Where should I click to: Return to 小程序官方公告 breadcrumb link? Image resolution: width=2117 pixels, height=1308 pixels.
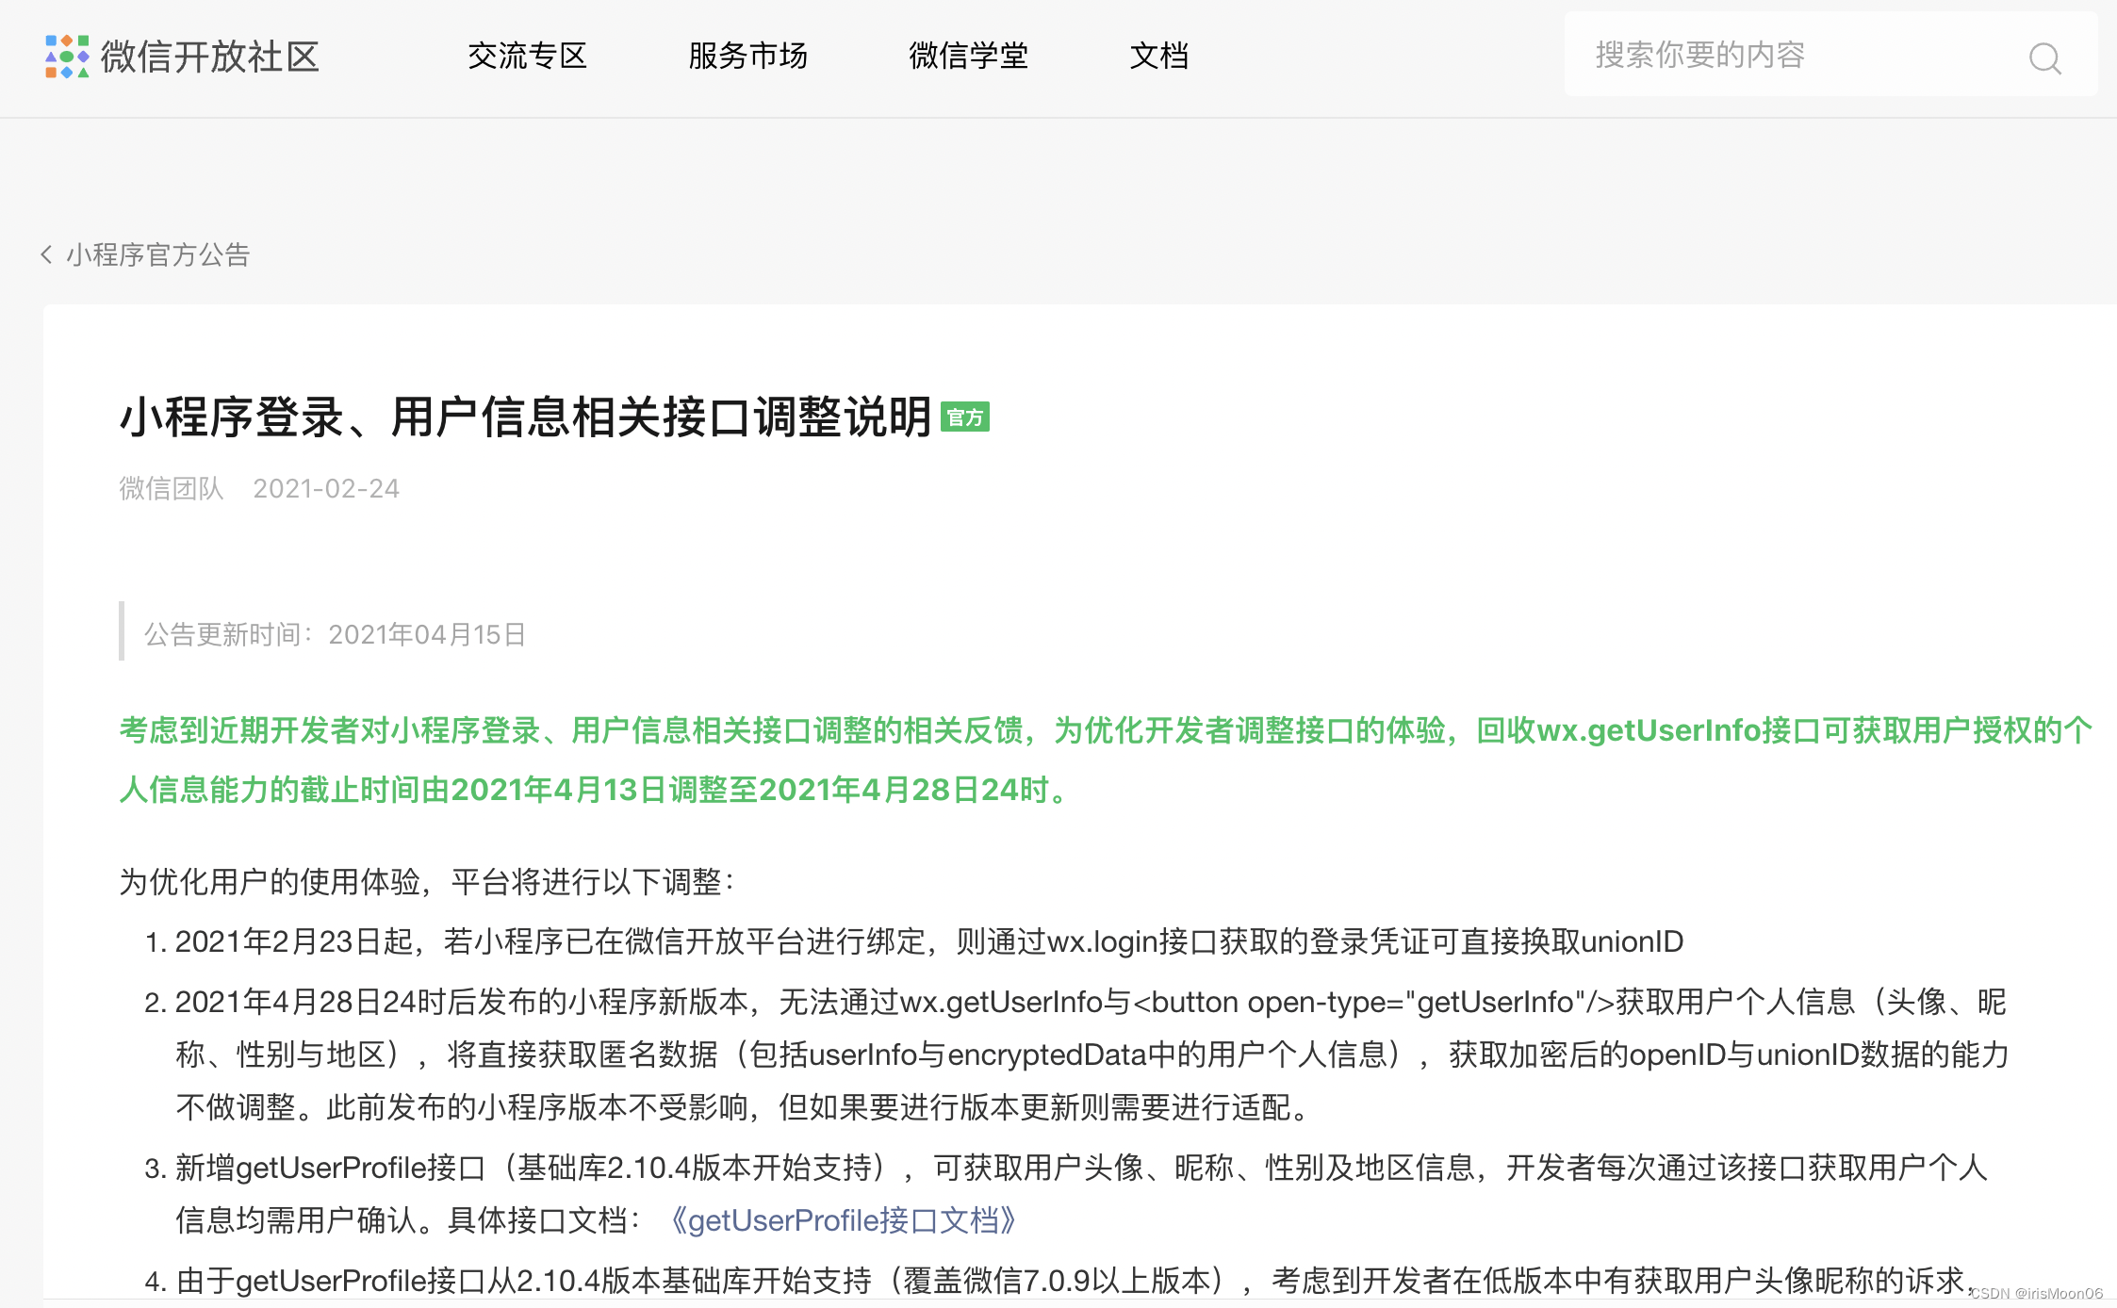[x=157, y=254]
